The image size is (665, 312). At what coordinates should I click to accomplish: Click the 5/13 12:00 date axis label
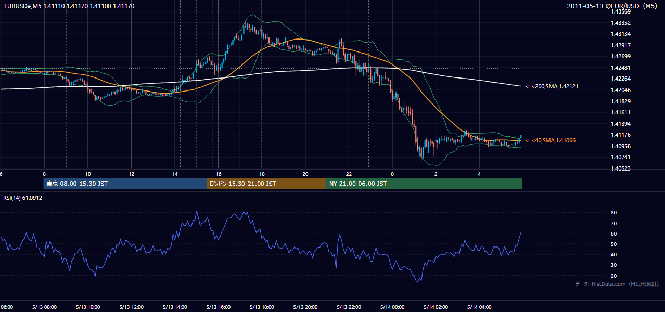132,307
